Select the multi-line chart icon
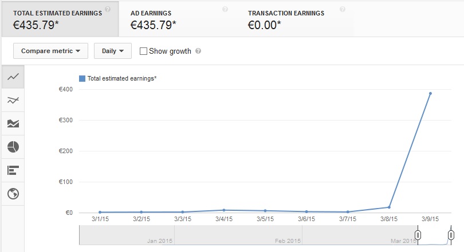Image resolution: width=464 pixels, height=252 pixels. (x=13, y=101)
